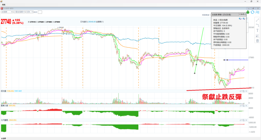Viewport: 261px width, 140px height.
Task: Select the text annotation tool
Action: tap(257, 30)
